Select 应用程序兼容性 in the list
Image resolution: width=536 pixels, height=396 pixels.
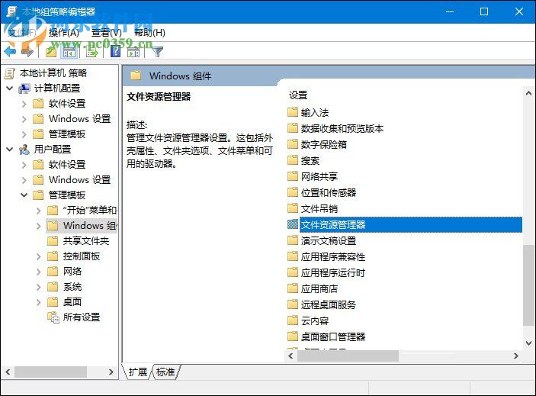(333, 256)
